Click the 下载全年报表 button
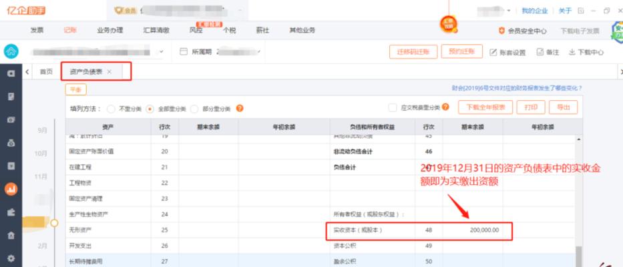Image resolution: width=623 pixels, height=267 pixels. [x=485, y=107]
